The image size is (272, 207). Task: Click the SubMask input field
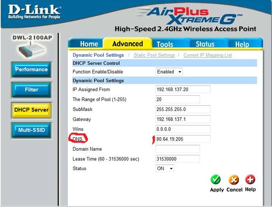coord(183,109)
